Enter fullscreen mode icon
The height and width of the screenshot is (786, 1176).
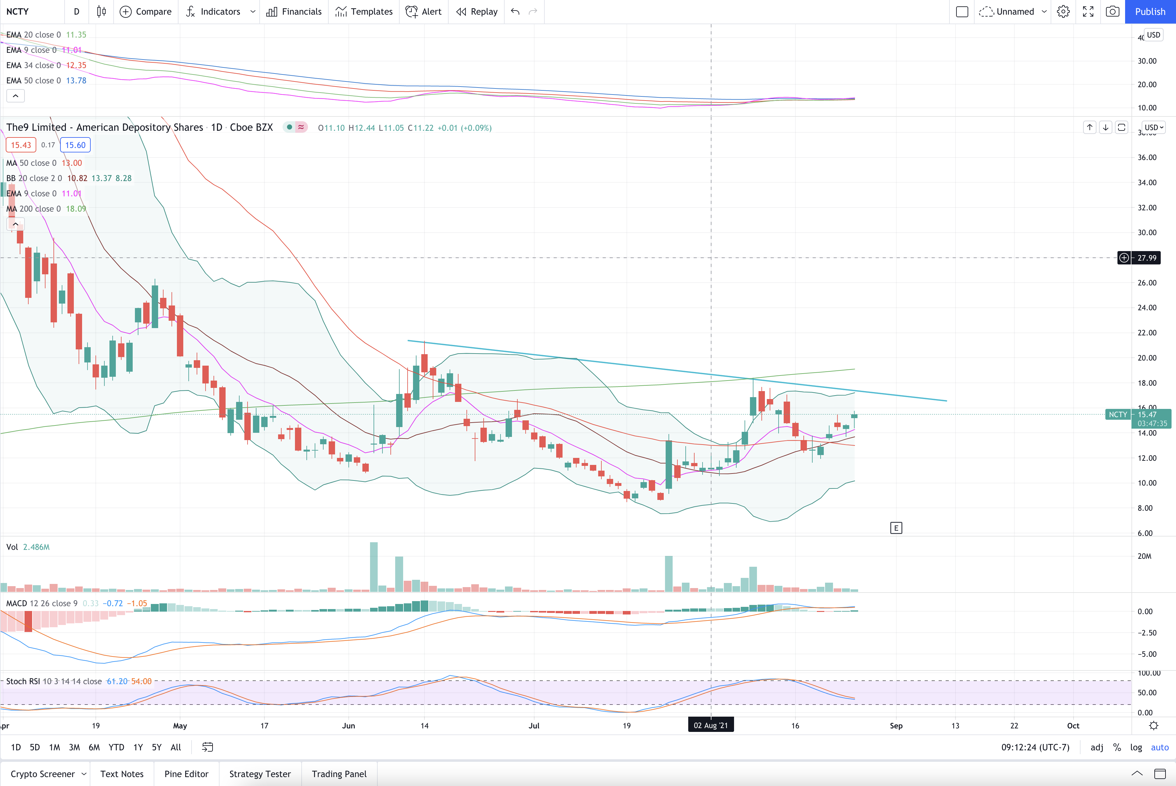click(x=1088, y=11)
